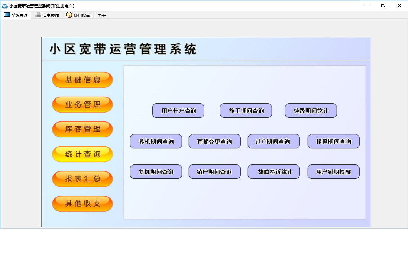Open the 其他收支 section

click(82, 204)
